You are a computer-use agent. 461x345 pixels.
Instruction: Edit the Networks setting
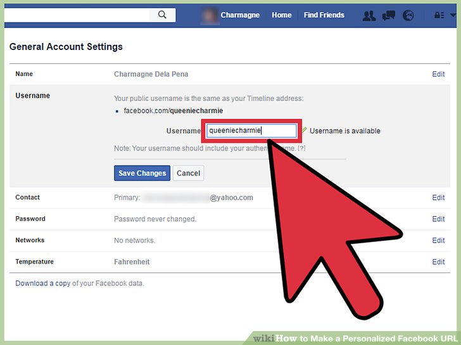[x=438, y=241]
